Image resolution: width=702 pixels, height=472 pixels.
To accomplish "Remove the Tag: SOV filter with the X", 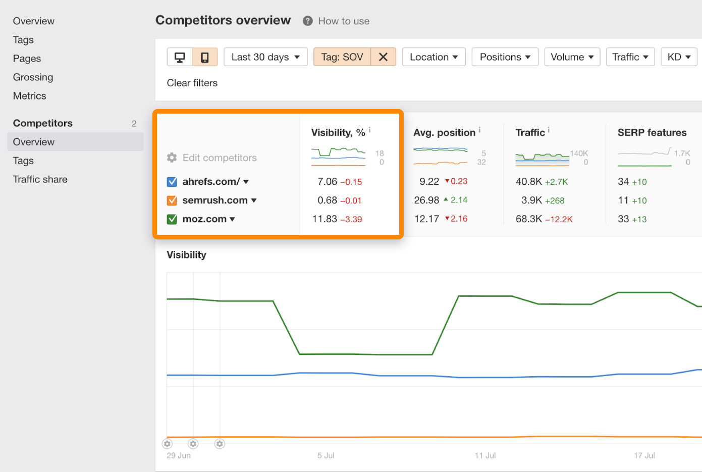I will (383, 57).
